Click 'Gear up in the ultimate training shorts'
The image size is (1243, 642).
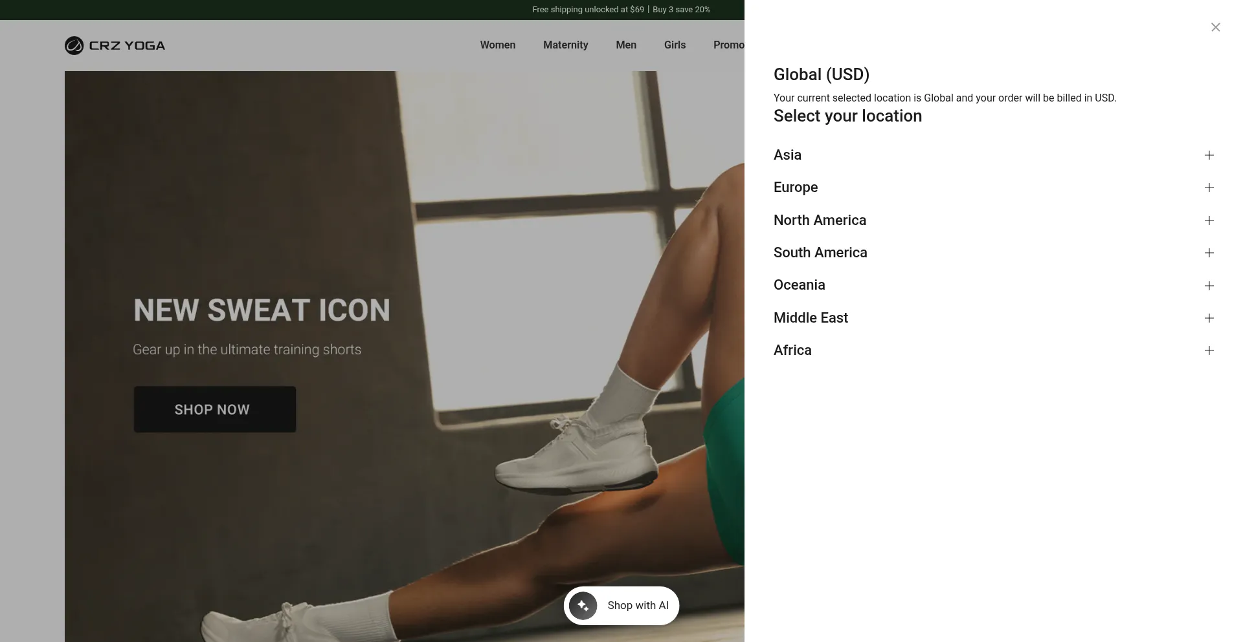click(x=247, y=350)
